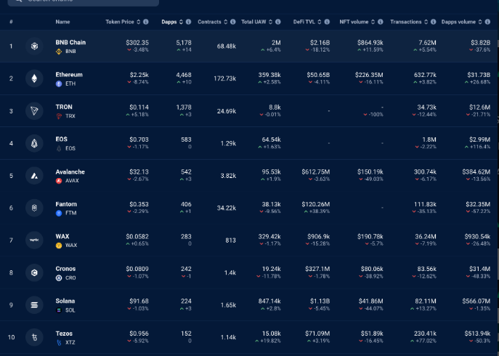Click the Ethereum chain logo icon
This screenshot has width=499, height=356.
(34, 78)
